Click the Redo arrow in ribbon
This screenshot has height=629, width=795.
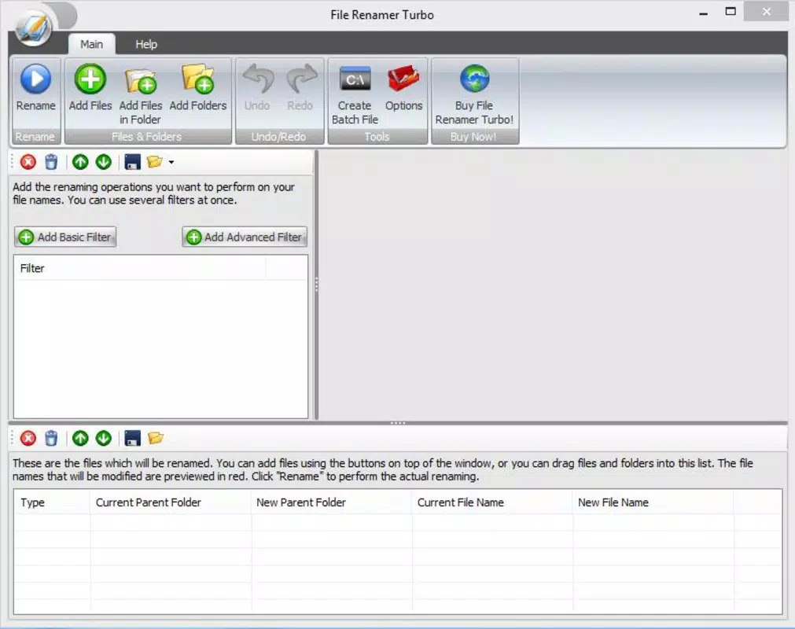coord(302,79)
